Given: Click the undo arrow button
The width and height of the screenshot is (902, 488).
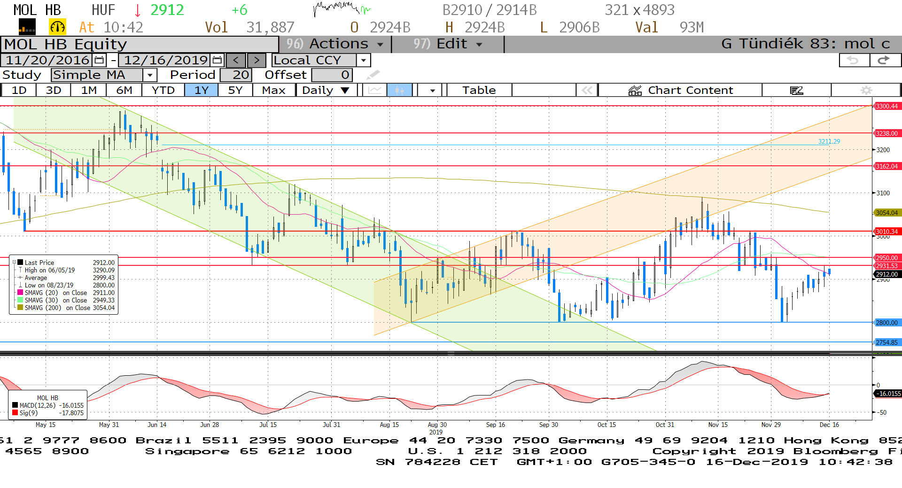Looking at the screenshot, I should click(854, 60).
